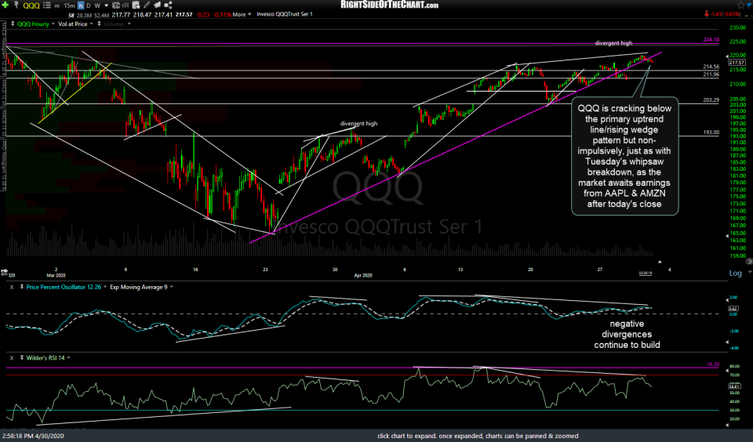The width and height of the screenshot is (753, 442).
Task: Click reorder arrows of Price Percent Oscillator pane
Action: [22, 287]
